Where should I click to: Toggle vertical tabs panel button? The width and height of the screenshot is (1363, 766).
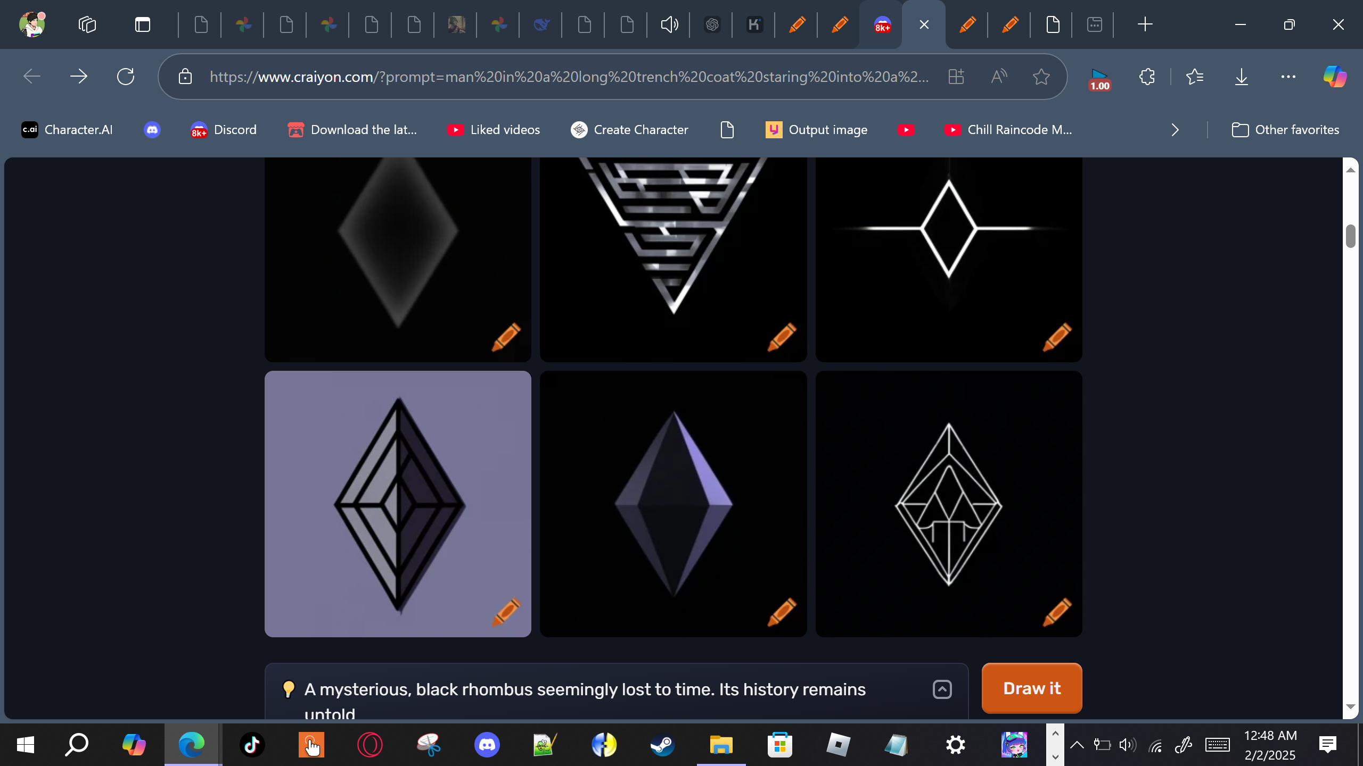click(x=142, y=24)
